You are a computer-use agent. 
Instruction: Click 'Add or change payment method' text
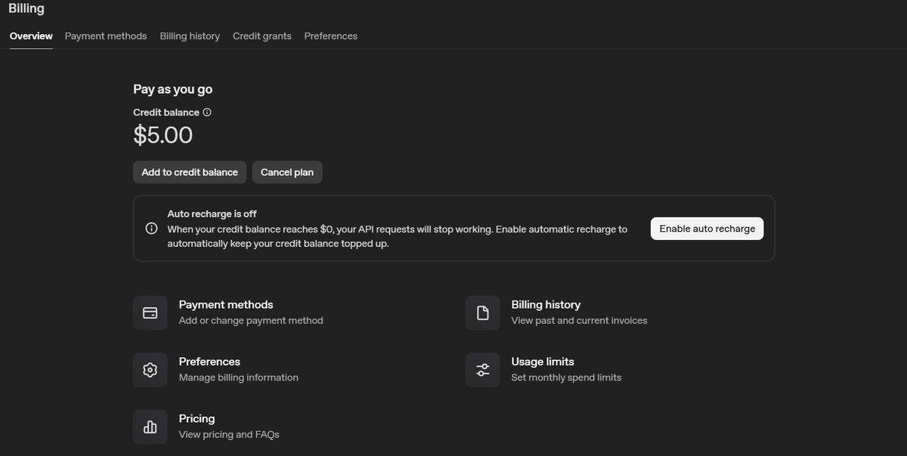[251, 321]
